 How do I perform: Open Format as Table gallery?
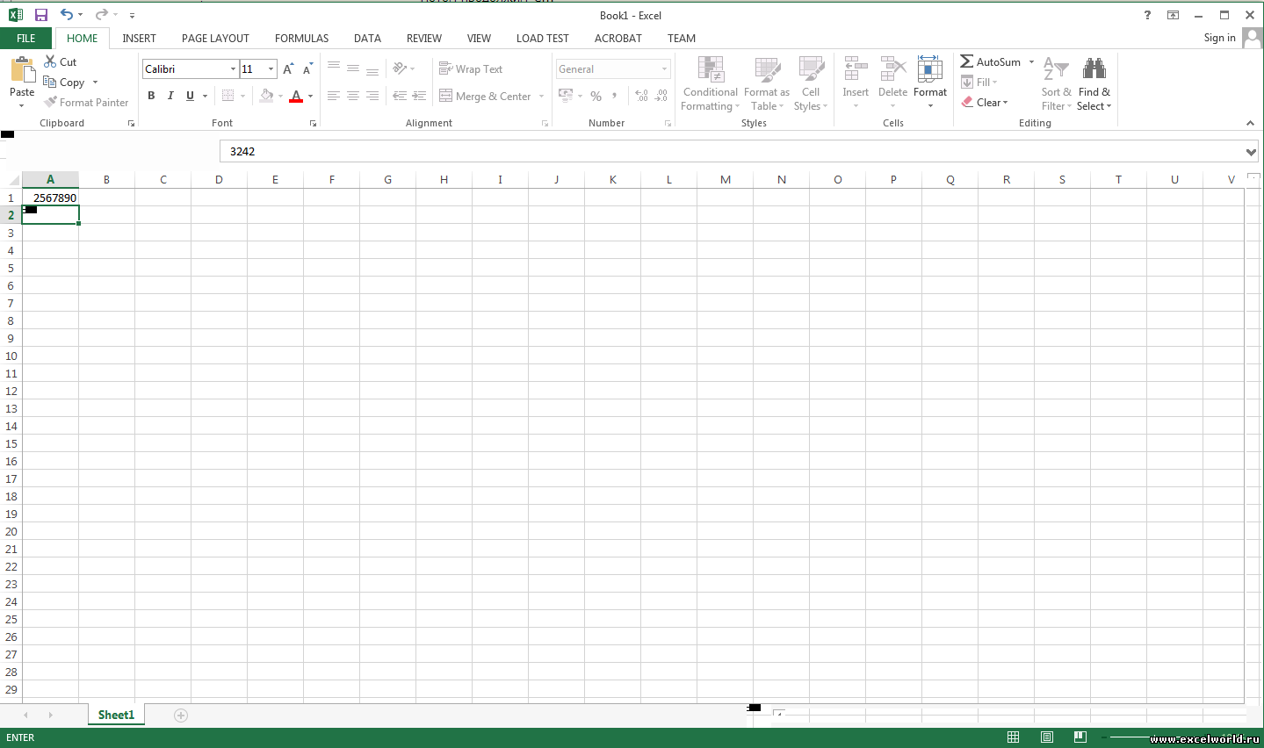pyautogui.click(x=767, y=84)
